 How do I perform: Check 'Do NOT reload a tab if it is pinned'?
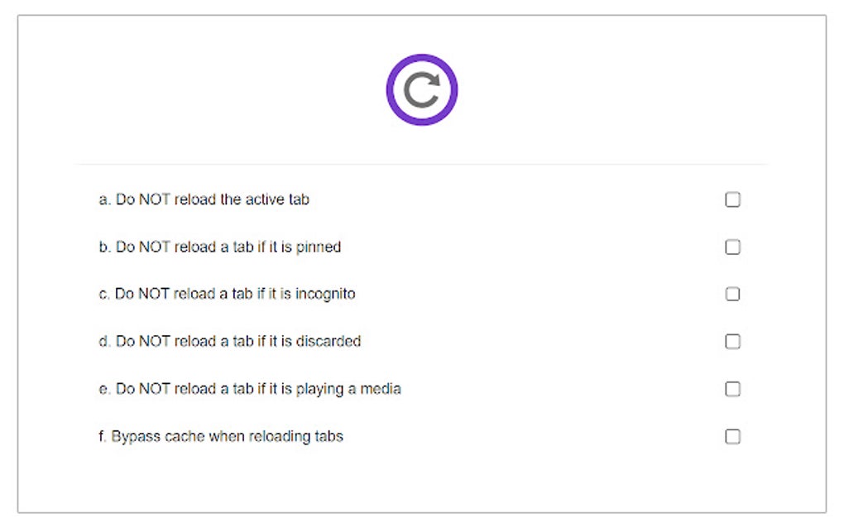coord(732,247)
